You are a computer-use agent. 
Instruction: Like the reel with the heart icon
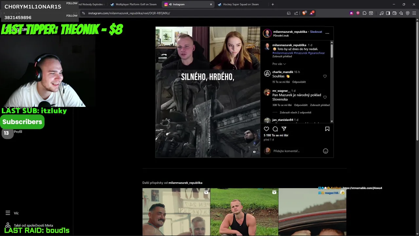coord(266,129)
